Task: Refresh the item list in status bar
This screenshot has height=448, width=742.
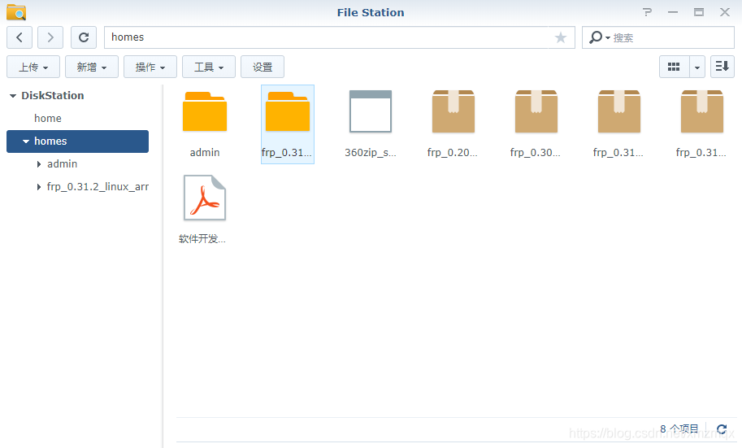Action: pos(722,429)
